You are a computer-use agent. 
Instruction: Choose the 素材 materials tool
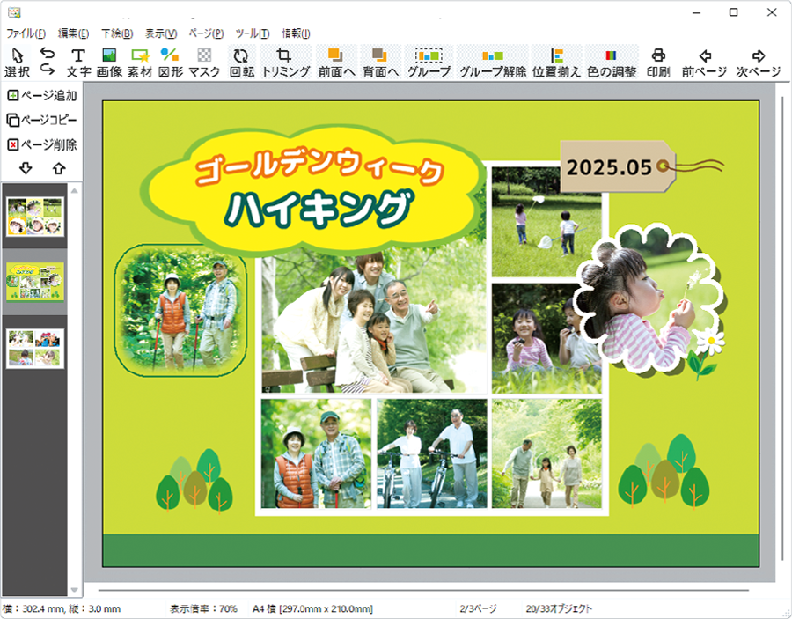pos(140,62)
